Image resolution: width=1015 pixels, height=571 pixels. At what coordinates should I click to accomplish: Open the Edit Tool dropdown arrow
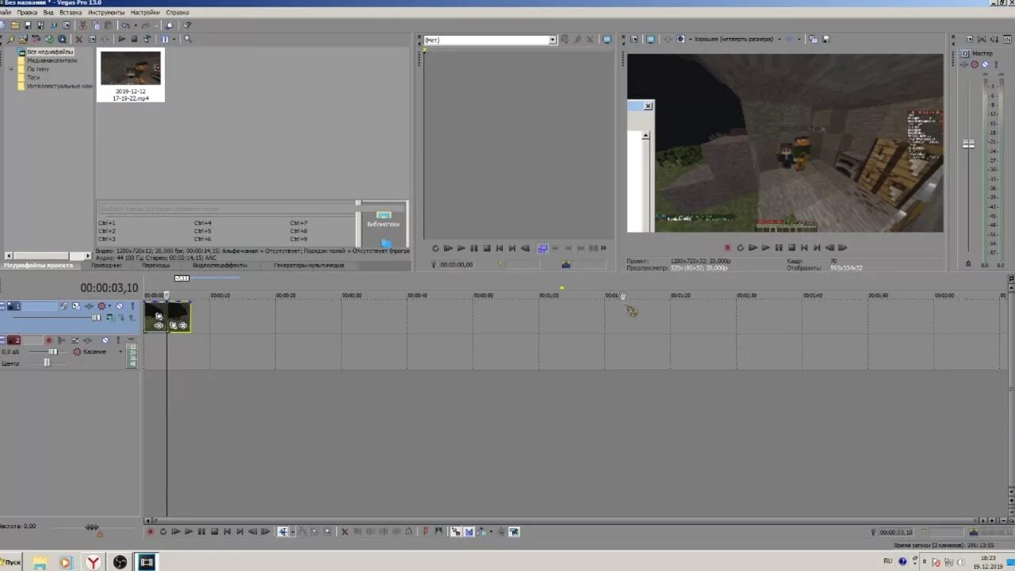(x=292, y=531)
